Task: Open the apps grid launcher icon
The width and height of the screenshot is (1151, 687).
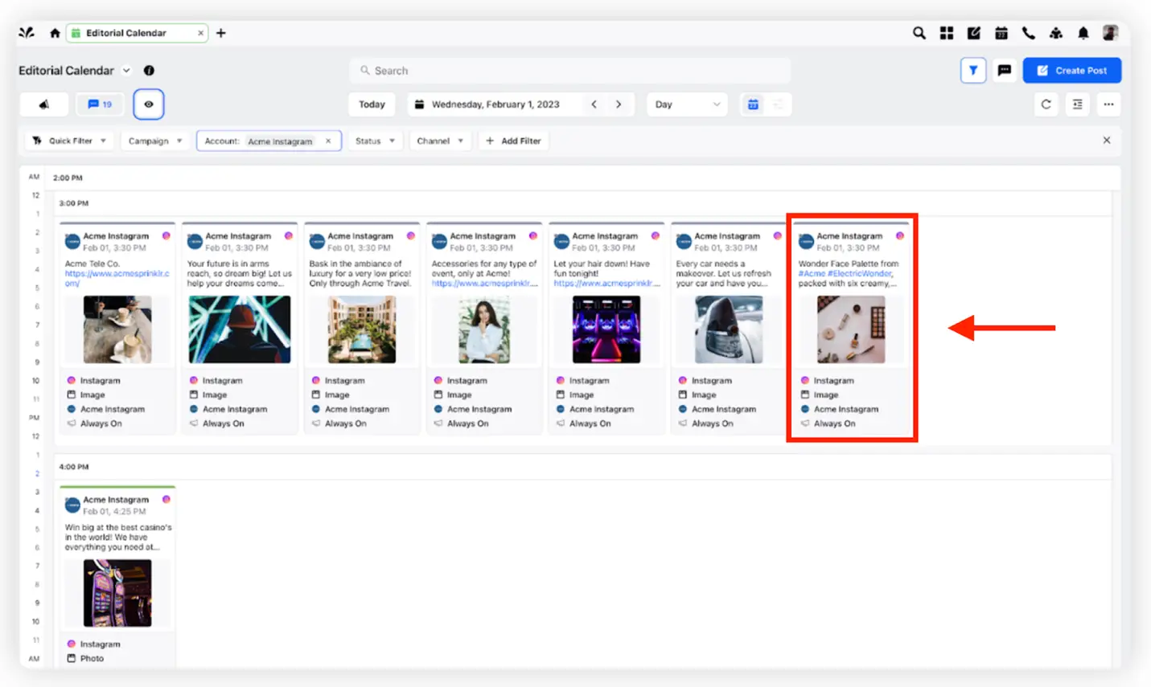Action: click(947, 33)
